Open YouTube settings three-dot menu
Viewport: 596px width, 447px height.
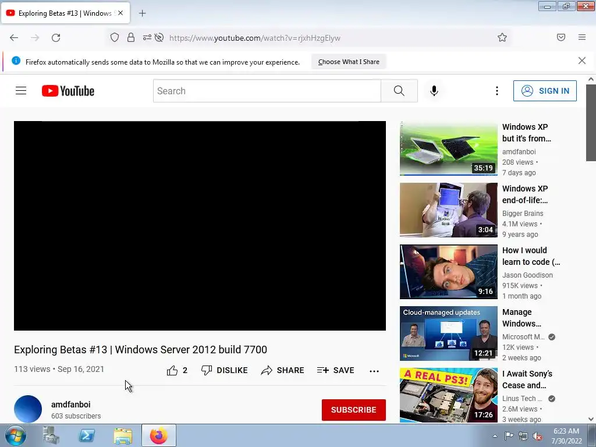497,91
